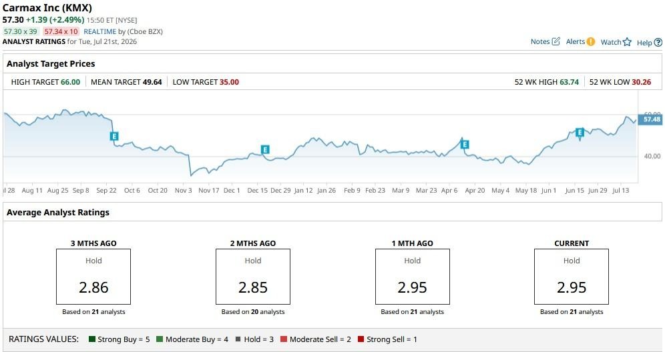Image resolution: width=665 pixels, height=352 pixels.
Task: Click the earnings marker near Jun 15
Action: 580,132
